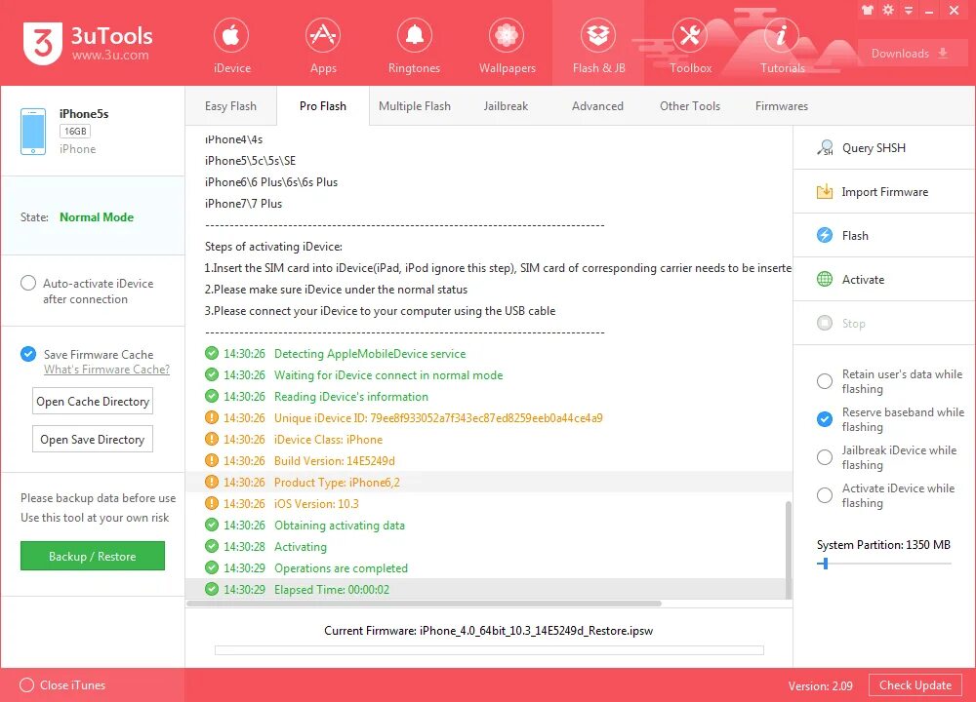
Task: Select the Unique iDevice ID log line
Action: click(x=489, y=418)
